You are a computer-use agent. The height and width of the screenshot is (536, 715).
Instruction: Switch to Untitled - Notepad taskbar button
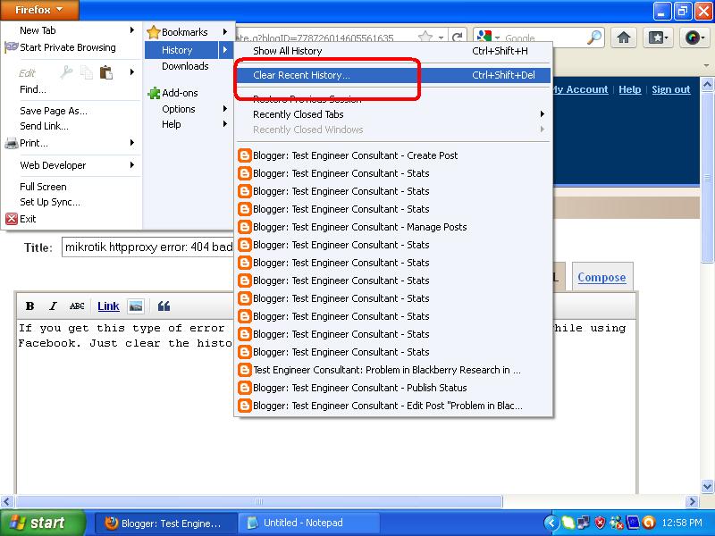pos(309,523)
